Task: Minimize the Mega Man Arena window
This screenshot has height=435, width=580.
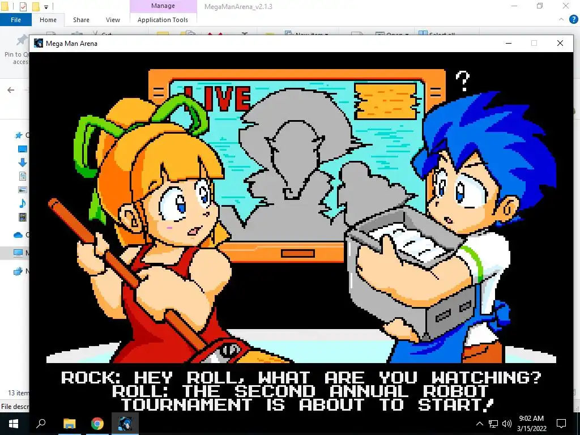Action: tap(509, 43)
